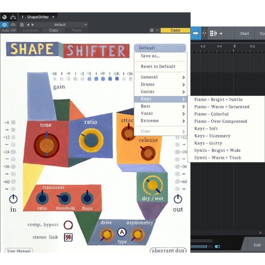Select the highlighted Keys preset category

coord(161,99)
